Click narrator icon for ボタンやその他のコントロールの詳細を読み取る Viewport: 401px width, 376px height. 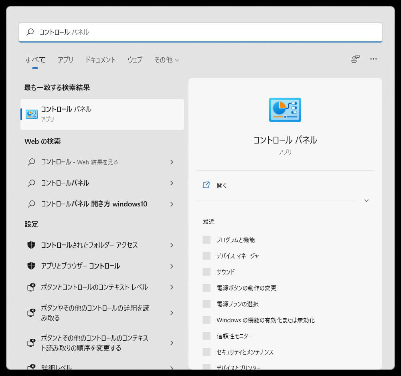click(31, 313)
